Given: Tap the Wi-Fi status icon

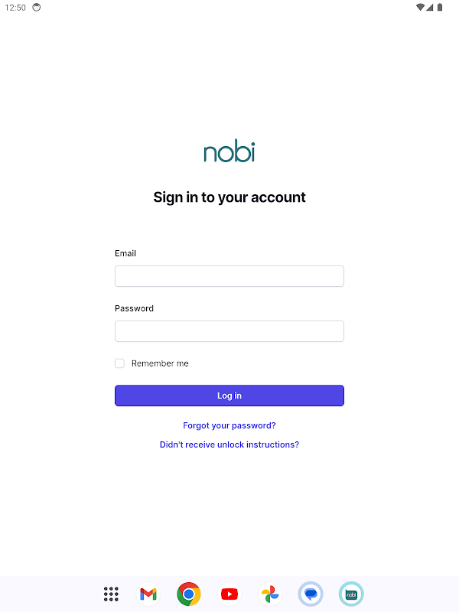Looking at the screenshot, I should click(420, 8).
